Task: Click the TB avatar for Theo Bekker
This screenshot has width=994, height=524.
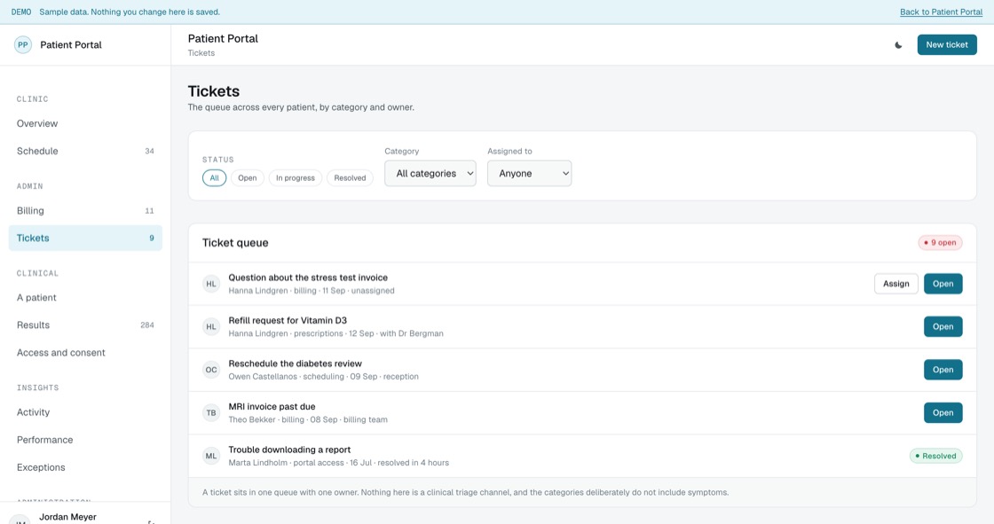Action: tap(211, 413)
